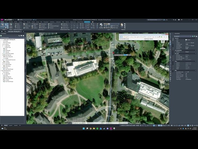Click the Color ByLayer swatch in Properties
The width and height of the screenshot is (198, 149).
coord(186,40)
